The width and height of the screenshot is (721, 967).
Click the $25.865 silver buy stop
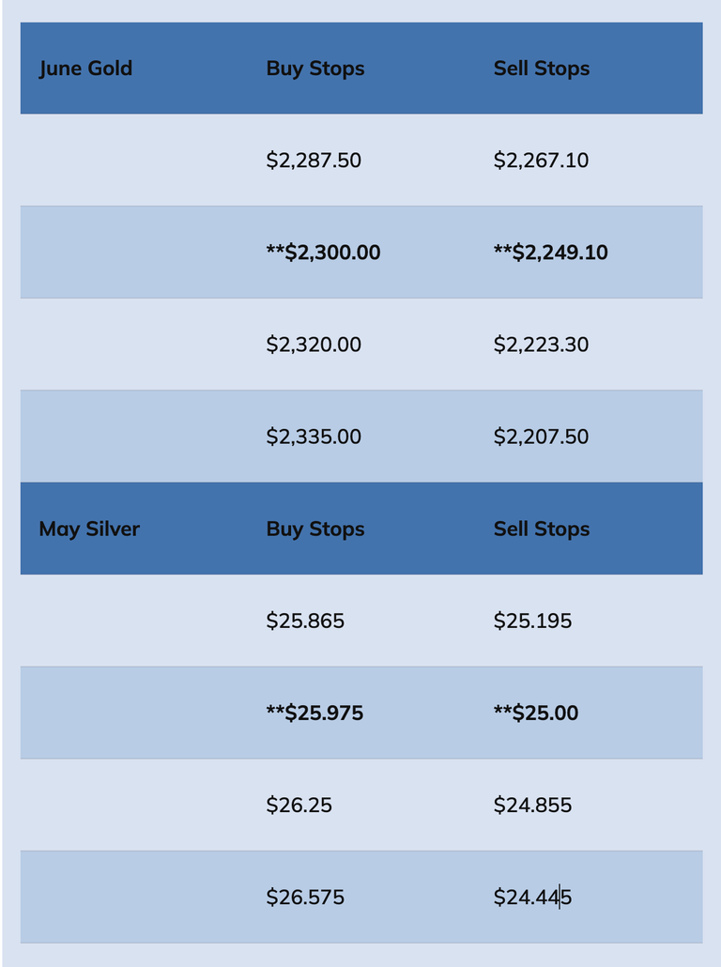(x=305, y=621)
